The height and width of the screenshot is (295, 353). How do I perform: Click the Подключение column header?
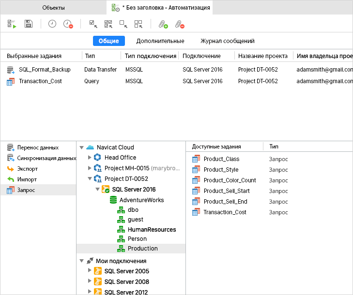coord(207,56)
